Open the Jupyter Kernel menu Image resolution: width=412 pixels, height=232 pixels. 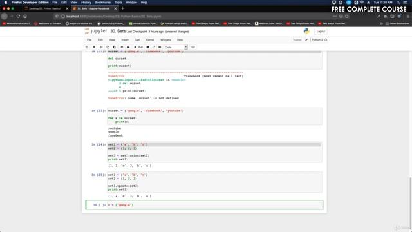tap(150, 40)
